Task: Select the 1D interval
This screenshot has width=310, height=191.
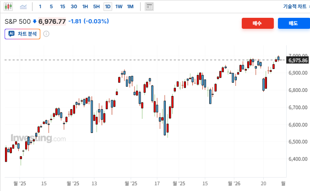Action: (108, 7)
